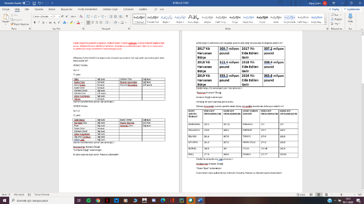Open the Dosya menu tab
Viewport: 364px width, 204px height.
(6, 9)
